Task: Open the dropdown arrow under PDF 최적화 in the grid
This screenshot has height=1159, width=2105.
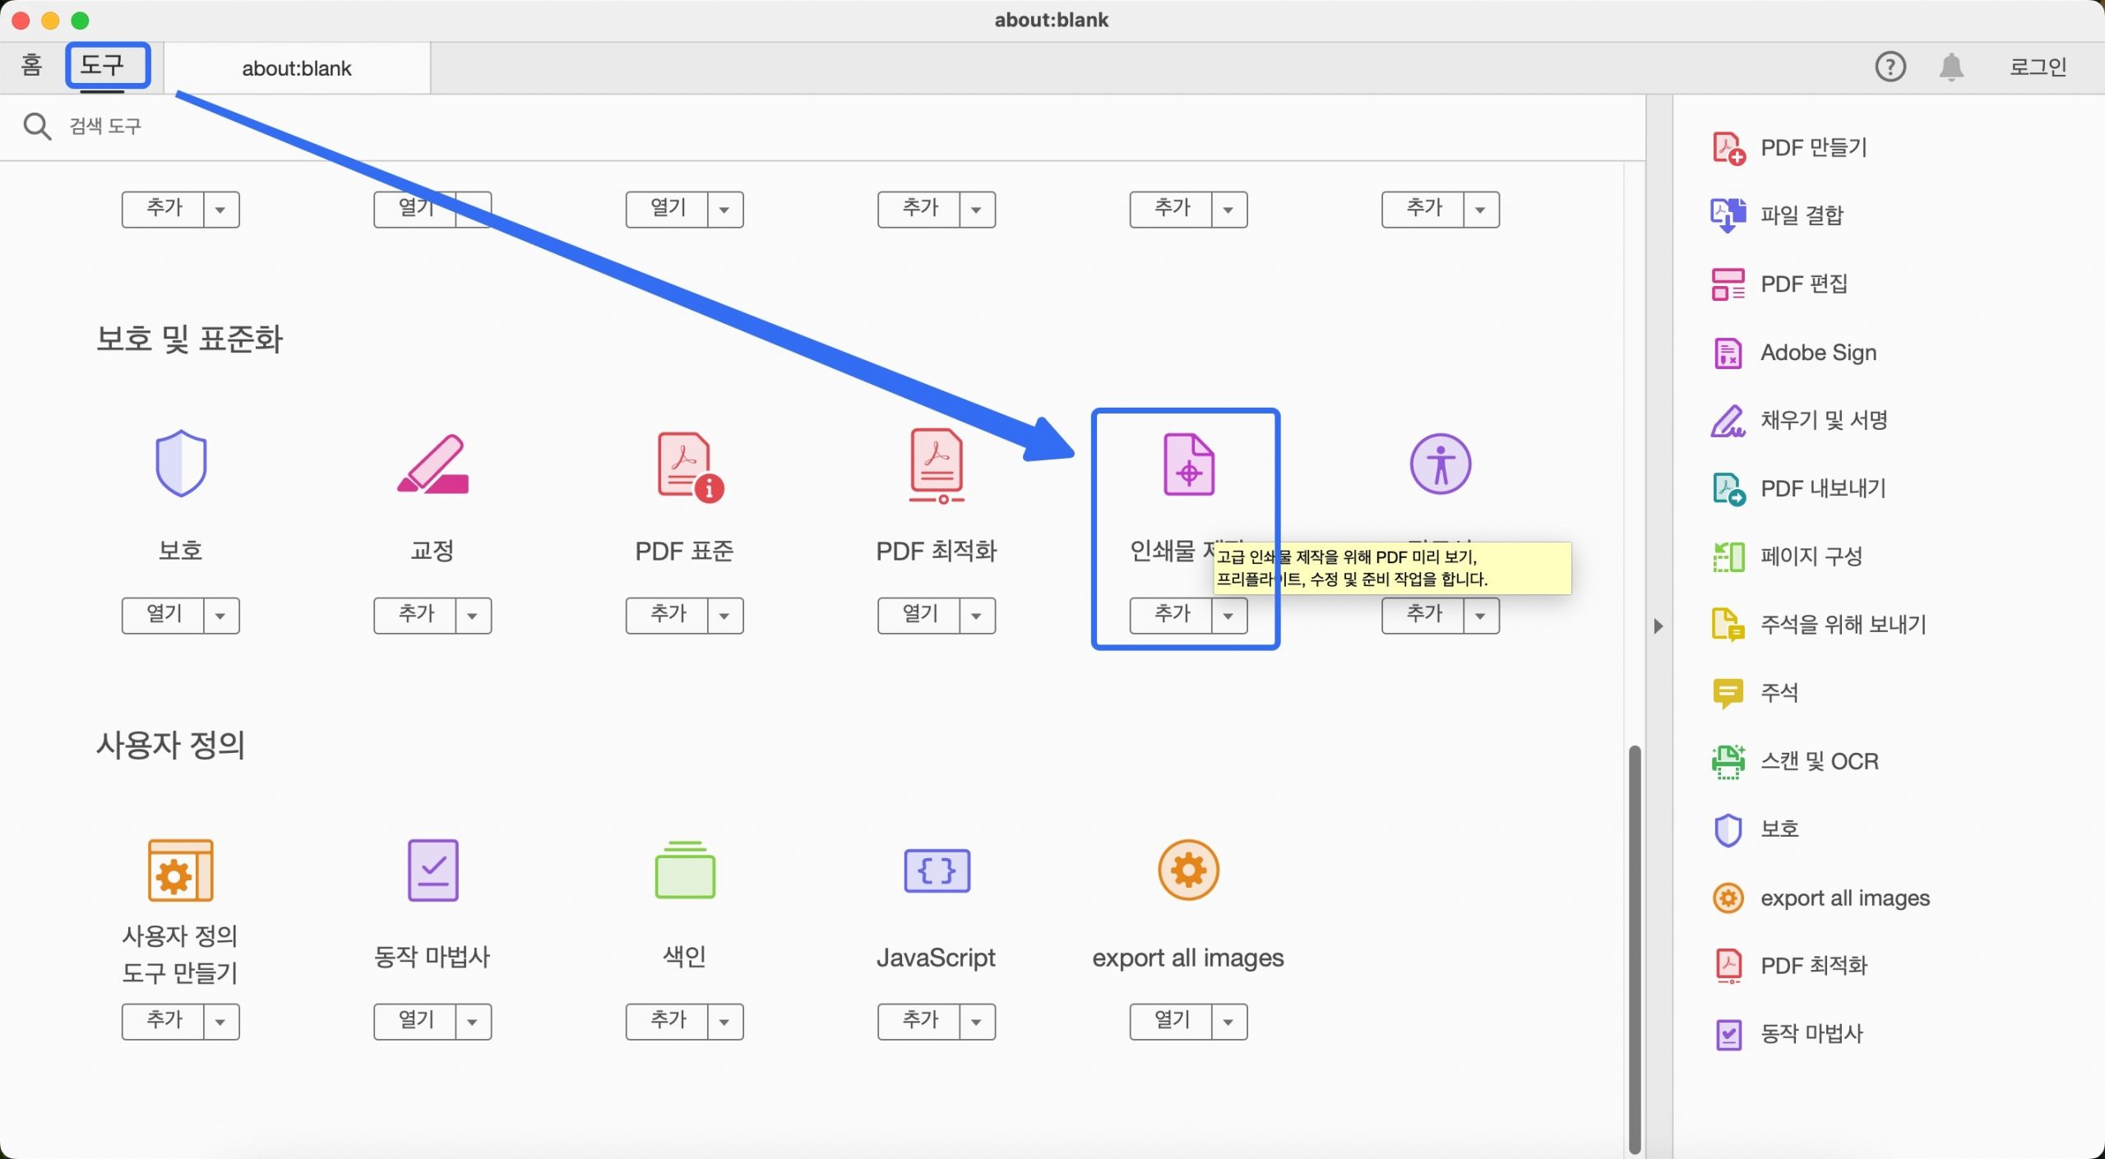Action: [977, 616]
